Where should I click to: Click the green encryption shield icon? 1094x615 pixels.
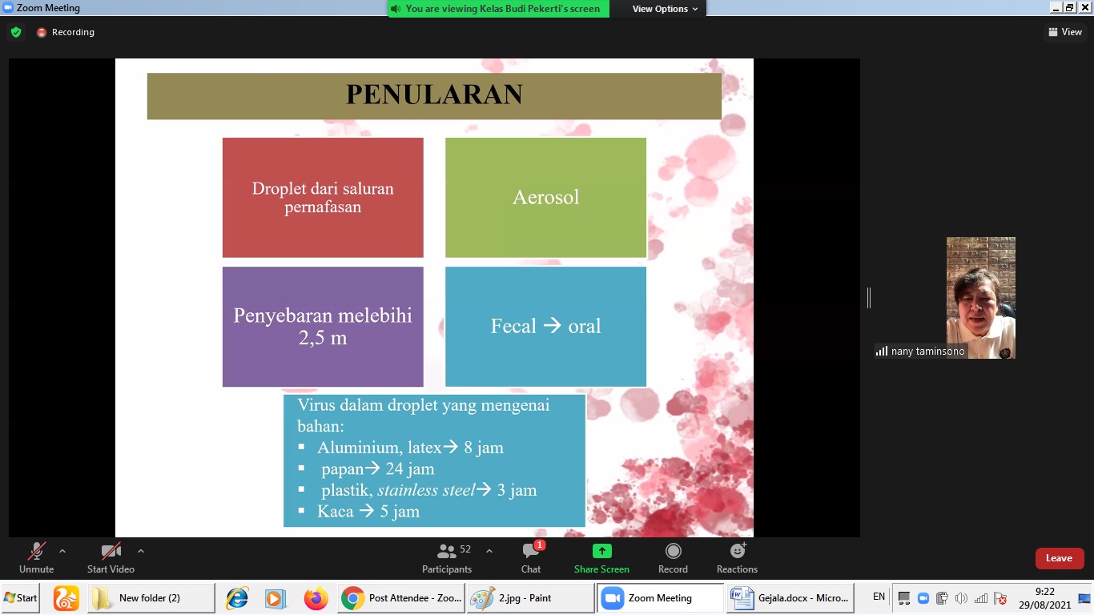pyautogui.click(x=16, y=32)
